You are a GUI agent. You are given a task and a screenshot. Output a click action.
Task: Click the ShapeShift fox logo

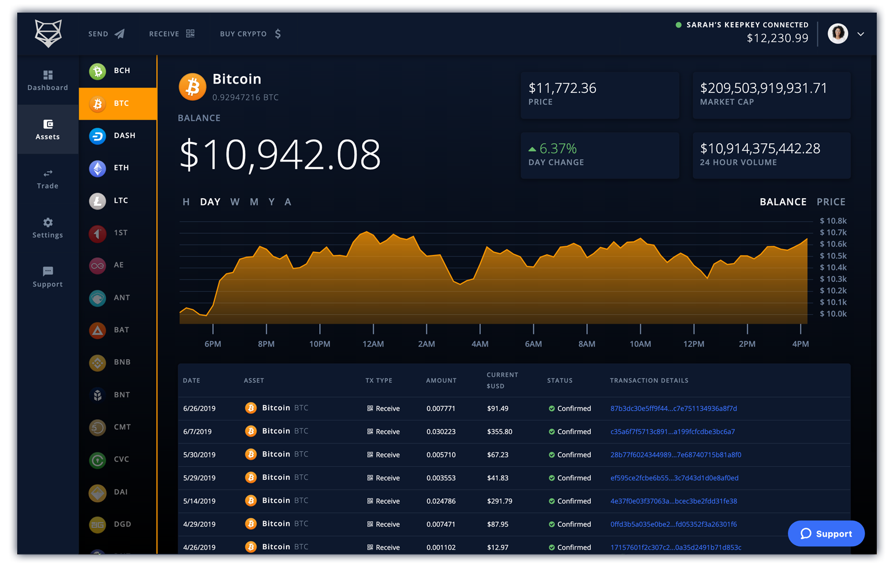[x=48, y=33]
